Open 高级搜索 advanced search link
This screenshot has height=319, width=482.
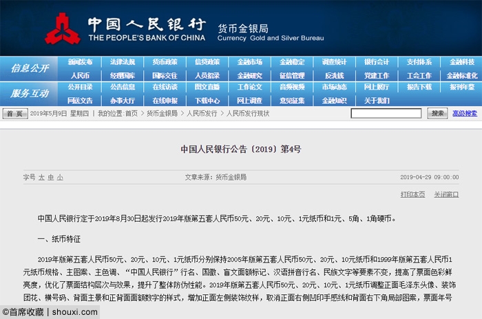coord(465,113)
